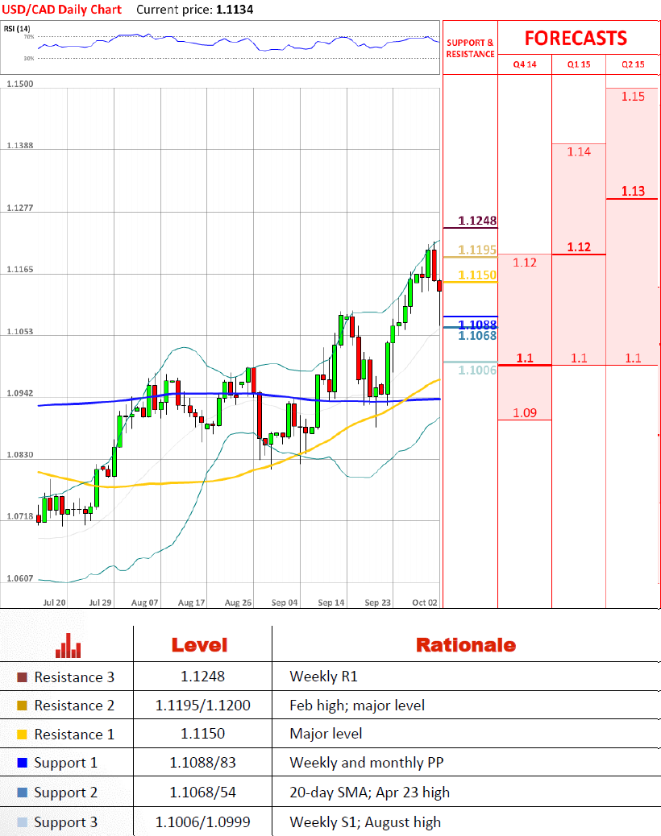Click the Q1 15 bold median 1.12
The width and height of the screenshot is (661, 836).
coord(579,247)
